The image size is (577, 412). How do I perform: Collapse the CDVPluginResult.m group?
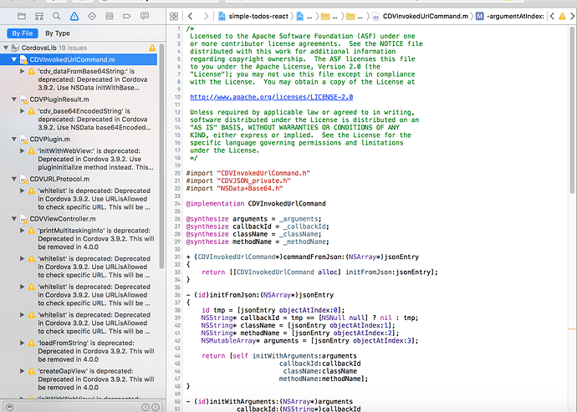tap(14, 99)
